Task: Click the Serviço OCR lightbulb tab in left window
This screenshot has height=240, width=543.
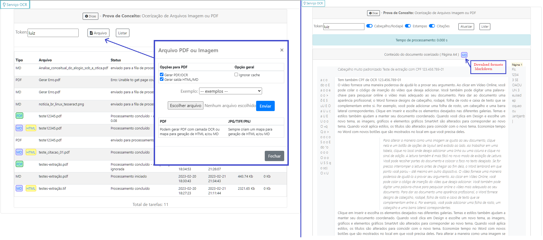Action: (x=15, y=5)
